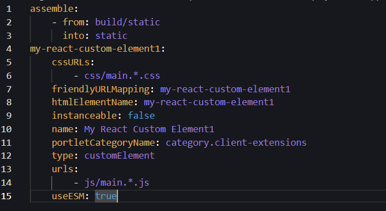Click line number 10 in gutter
Image resolution: width=386 pixels, height=211 pixels.
tap(6, 129)
